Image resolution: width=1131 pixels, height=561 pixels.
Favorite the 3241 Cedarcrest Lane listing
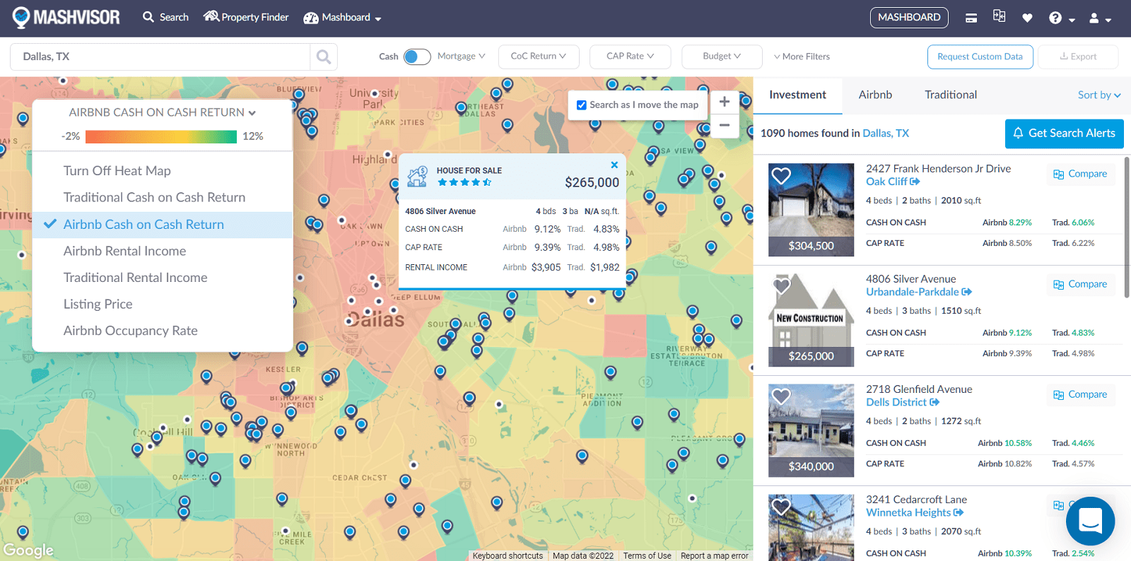[x=781, y=507]
